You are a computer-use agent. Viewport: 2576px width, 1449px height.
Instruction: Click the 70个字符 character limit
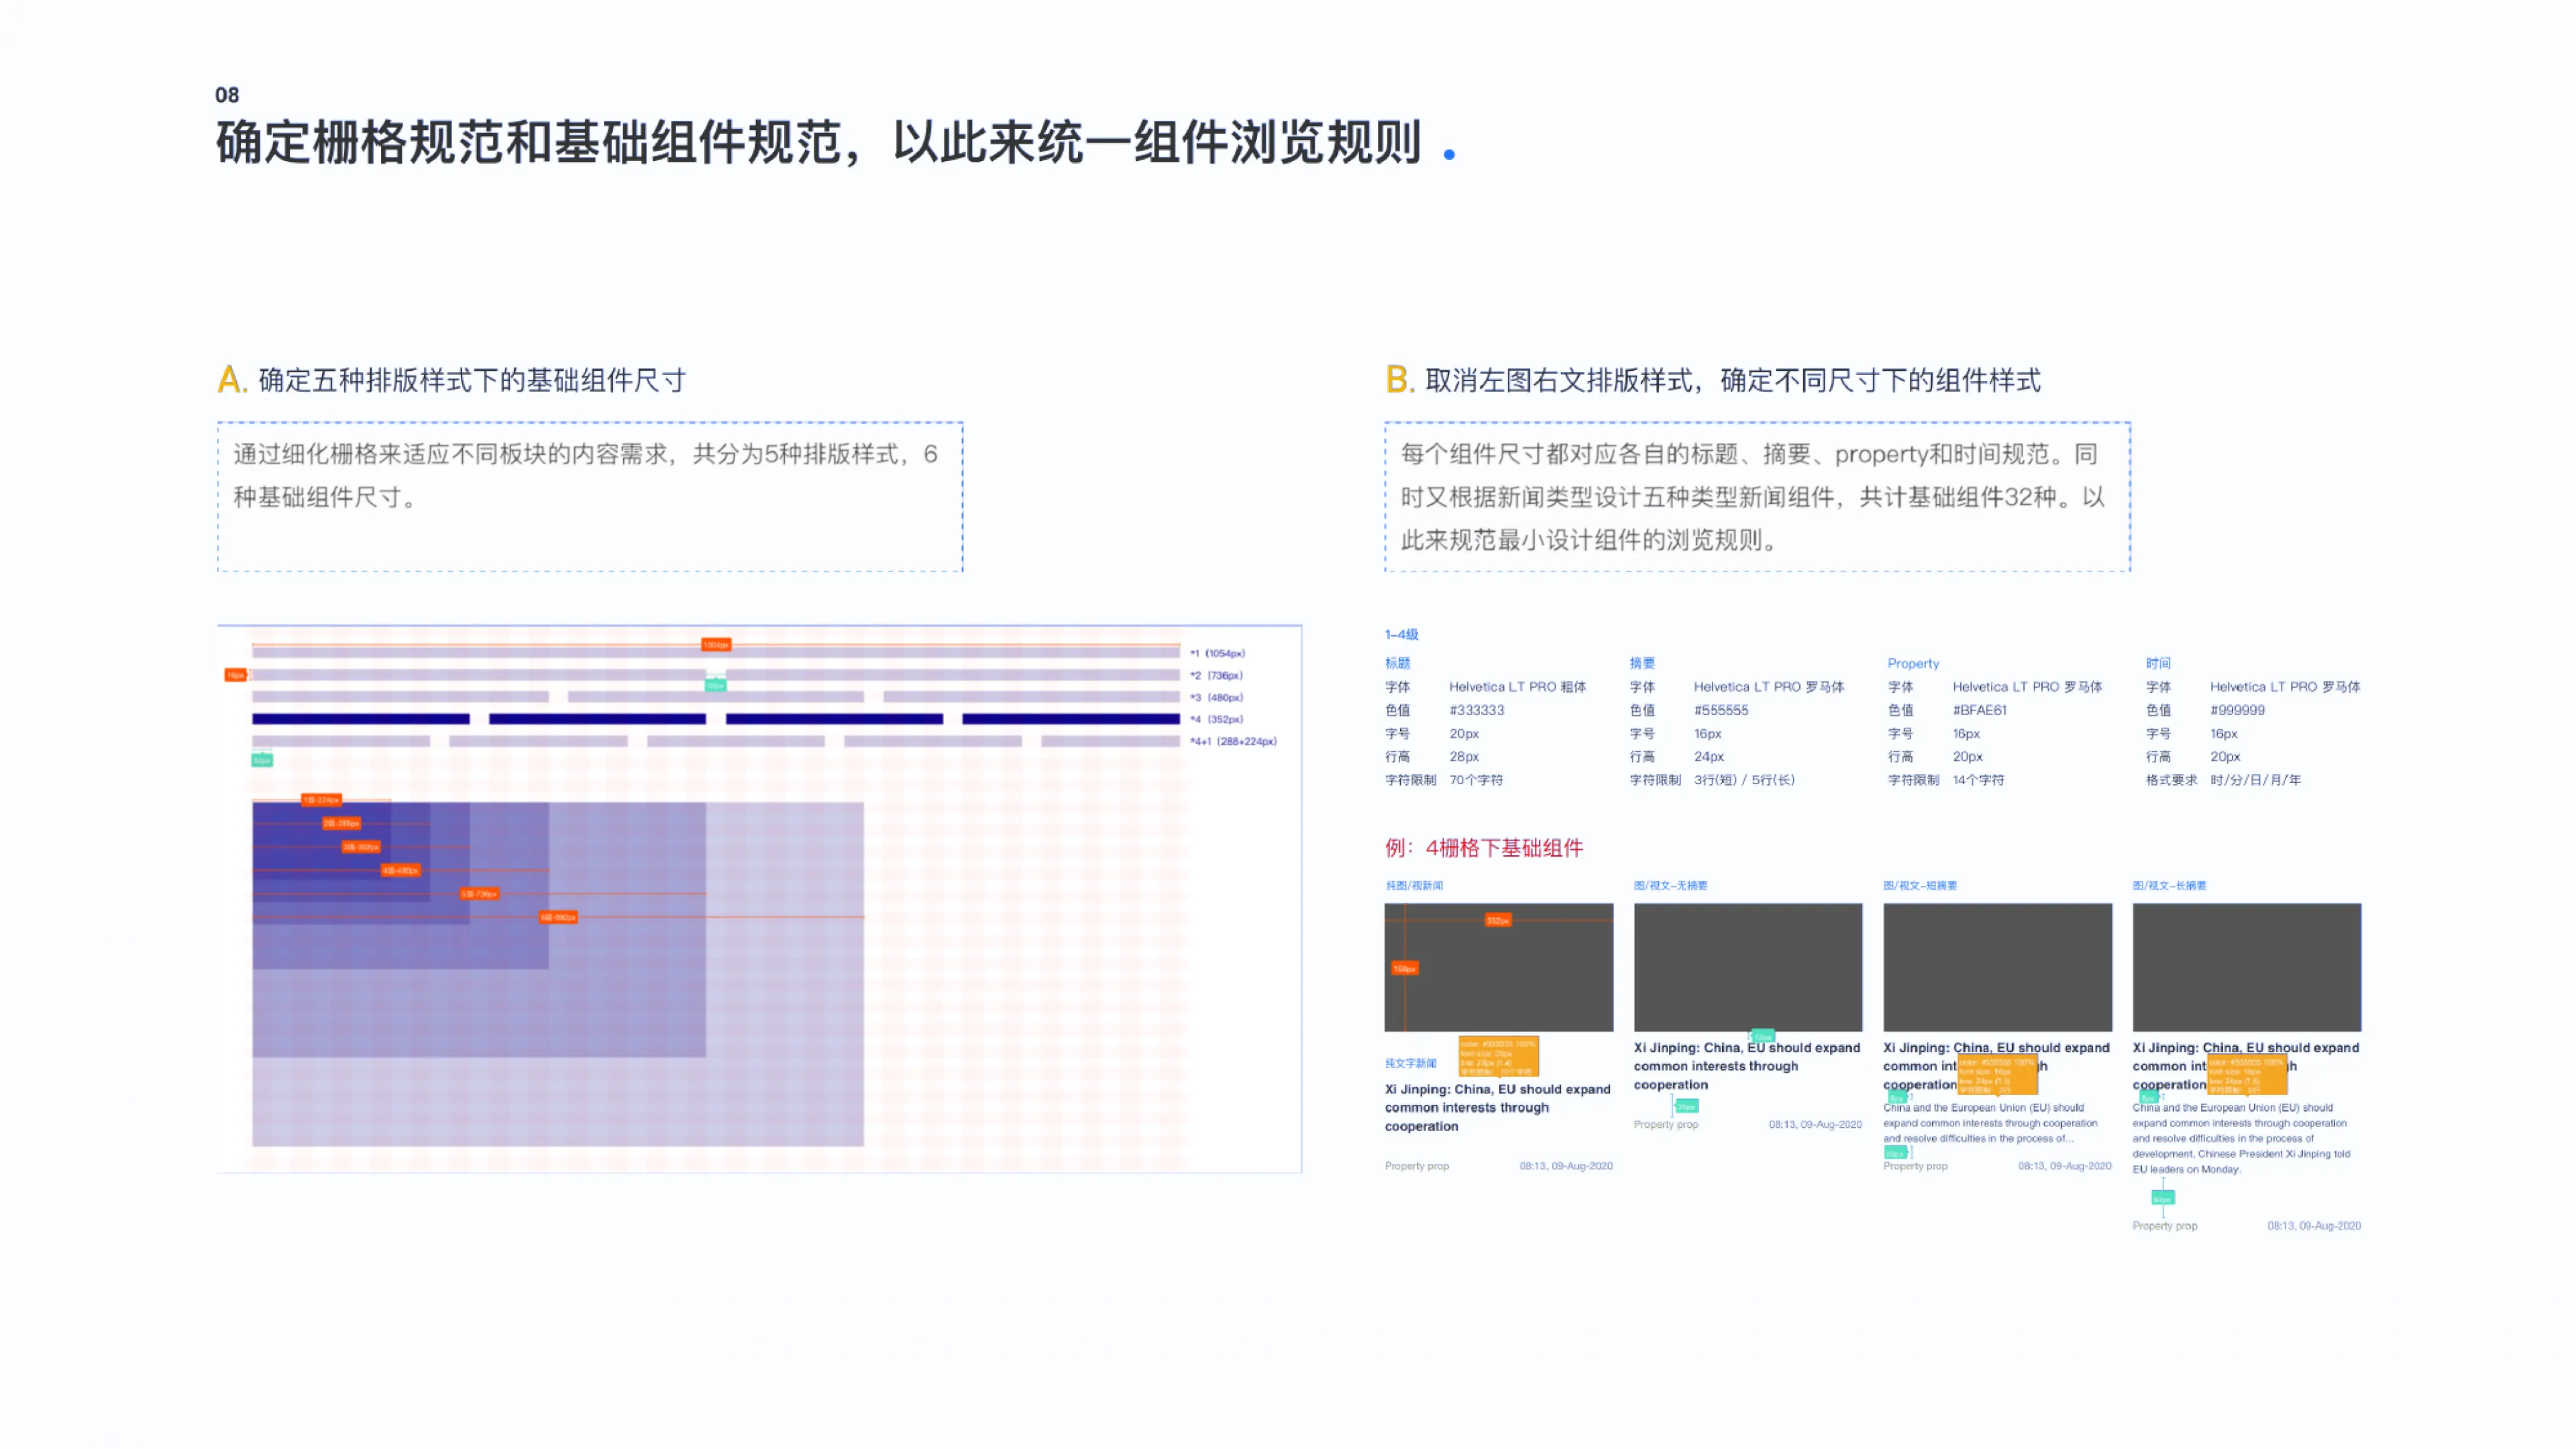(x=1476, y=780)
